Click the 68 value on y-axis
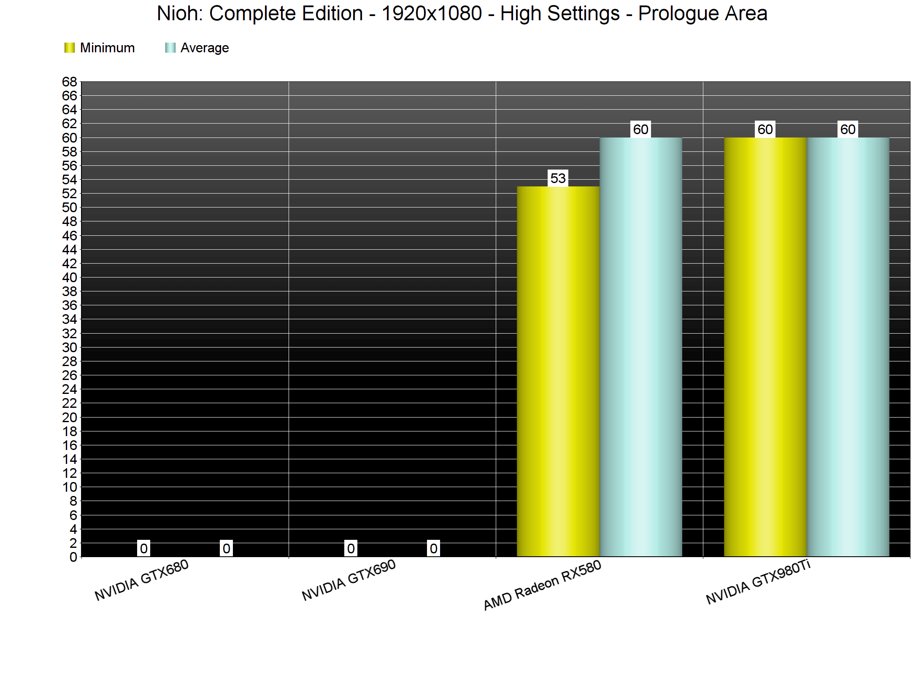 tap(70, 82)
